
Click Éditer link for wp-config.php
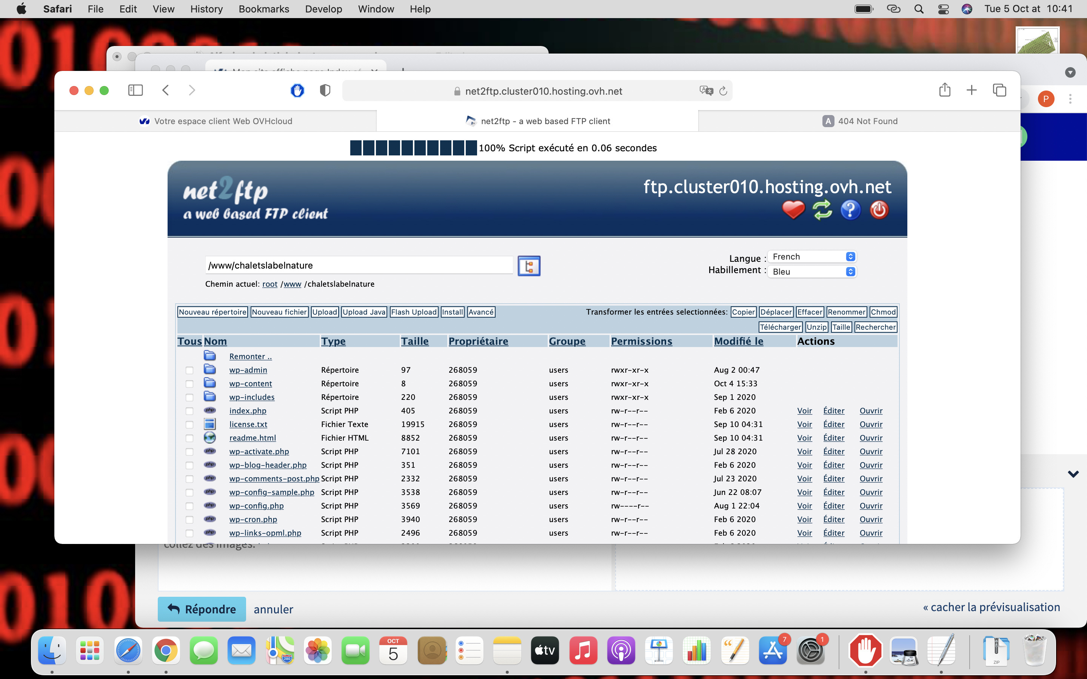[834, 505]
